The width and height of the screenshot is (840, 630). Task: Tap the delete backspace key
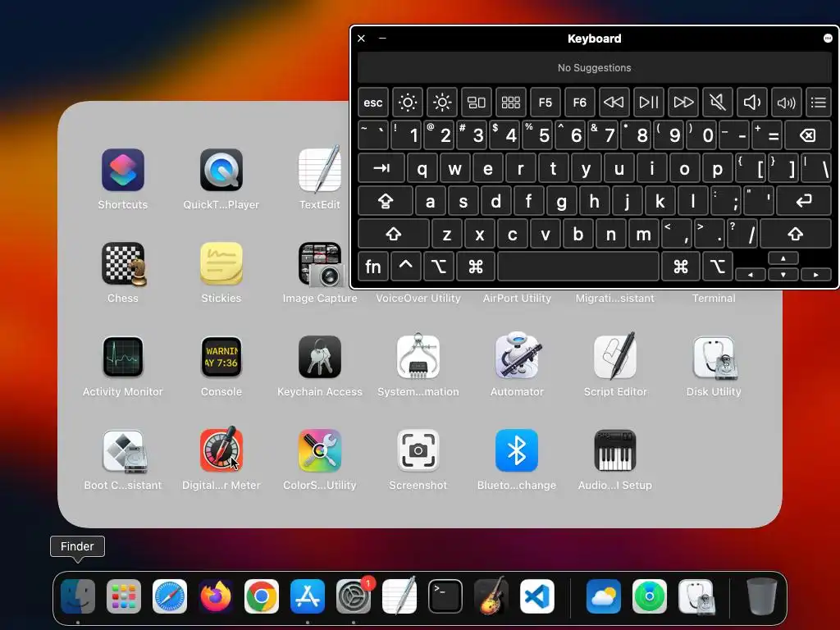pyautogui.click(x=808, y=135)
